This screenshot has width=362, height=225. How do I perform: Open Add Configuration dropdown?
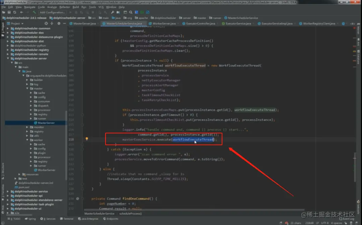point(52,12)
